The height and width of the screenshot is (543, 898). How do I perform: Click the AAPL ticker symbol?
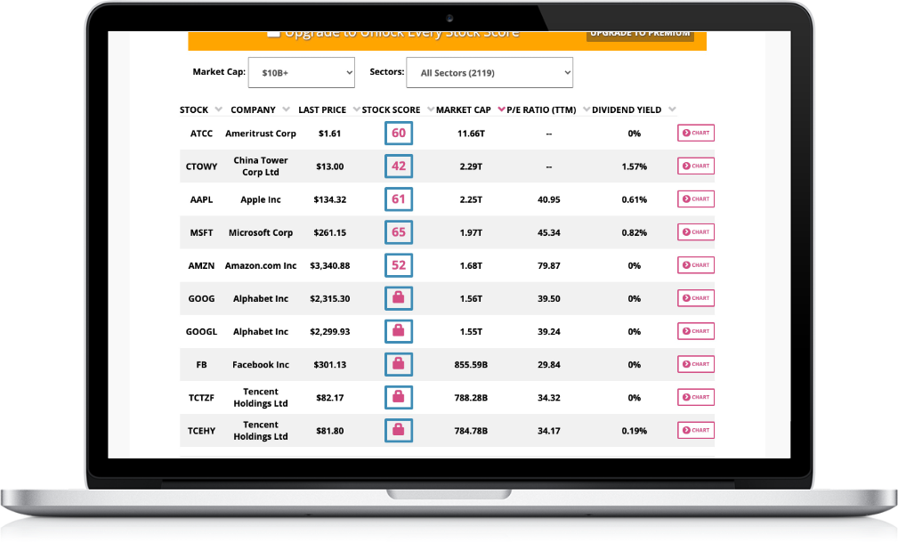(201, 199)
